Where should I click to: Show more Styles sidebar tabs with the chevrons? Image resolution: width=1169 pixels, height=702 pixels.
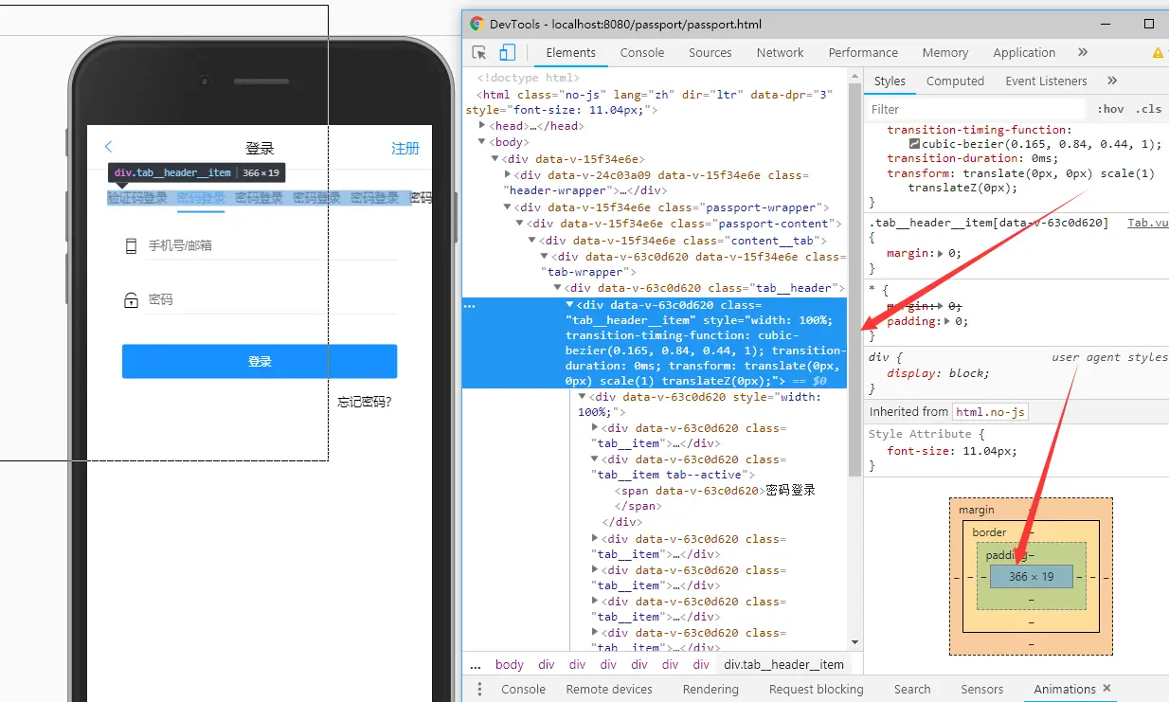[1112, 81]
